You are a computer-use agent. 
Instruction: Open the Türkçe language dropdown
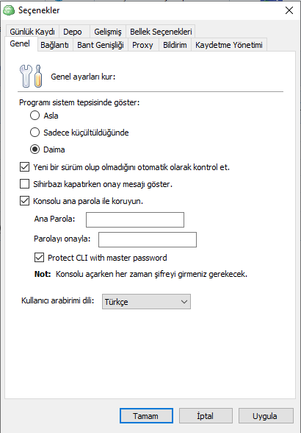tap(146, 302)
